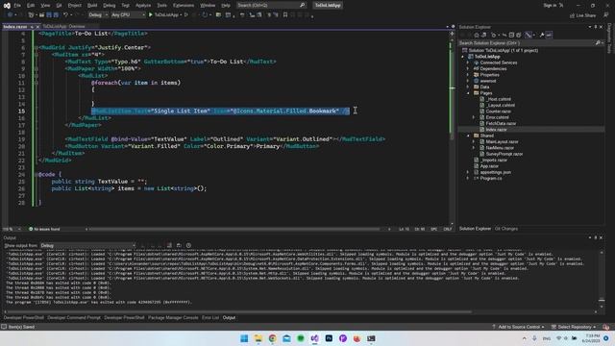The width and height of the screenshot is (615, 346).
Task: Toggle auto-hide pin on Solution Explorer panel
Action: click(x=596, y=27)
